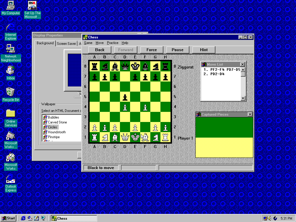
Task: Click the white rook on H1
Action: tap(165, 137)
